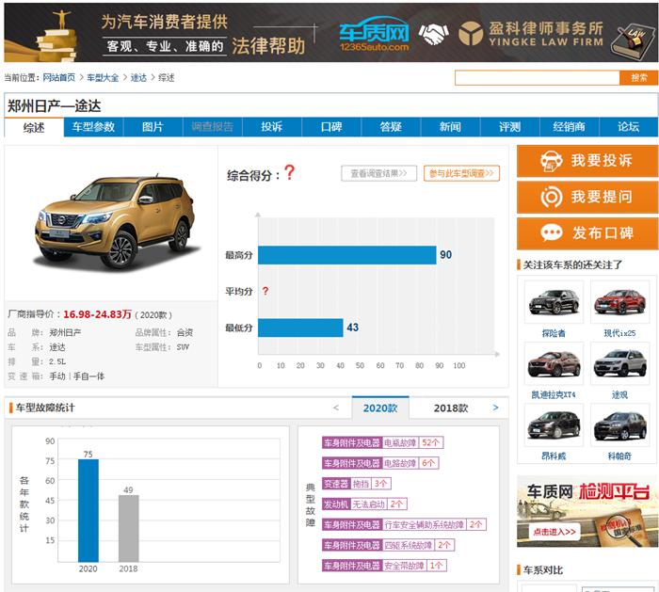Select the 2018款 model year tab
Screen dimensions: 659x592
451,408
